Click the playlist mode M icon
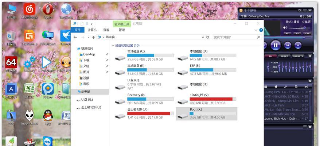Viewport: 320px width, 146px height. [x=306, y=87]
